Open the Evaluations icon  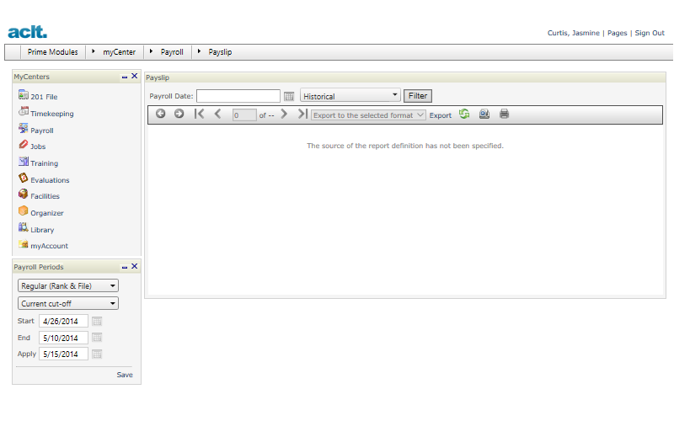24,178
